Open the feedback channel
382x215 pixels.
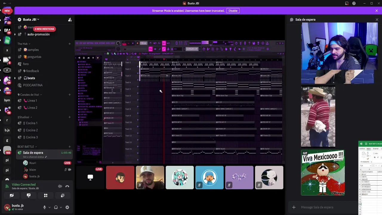tap(44, 71)
